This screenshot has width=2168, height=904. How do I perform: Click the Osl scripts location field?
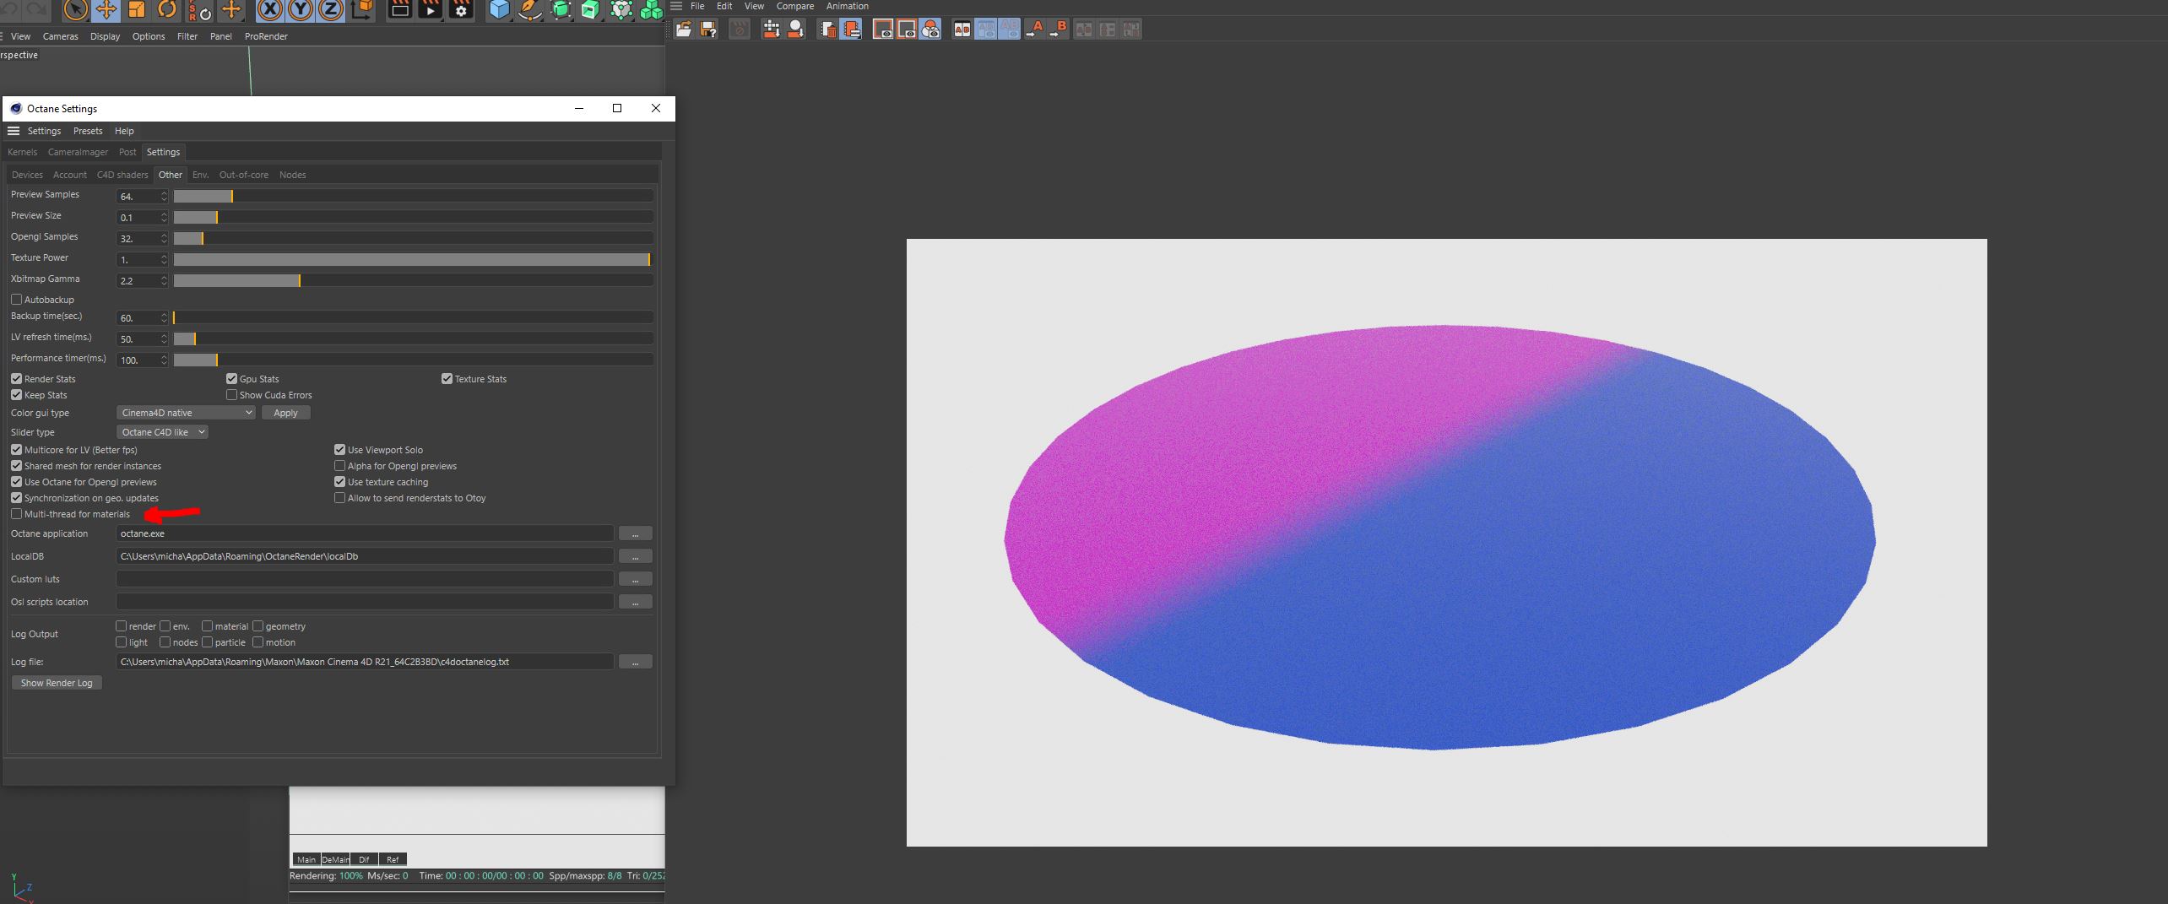click(x=365, y=602)
